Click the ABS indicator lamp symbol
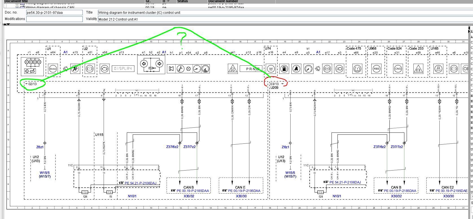The image size is (473, 219). coord(327,69)
